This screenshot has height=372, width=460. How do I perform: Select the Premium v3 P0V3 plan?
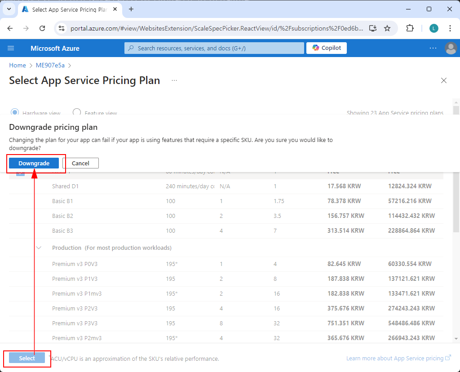[226, 264]
